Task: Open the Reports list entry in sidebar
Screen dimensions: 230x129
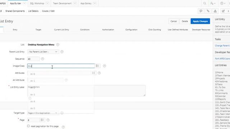Action: [x=220, y=99]
